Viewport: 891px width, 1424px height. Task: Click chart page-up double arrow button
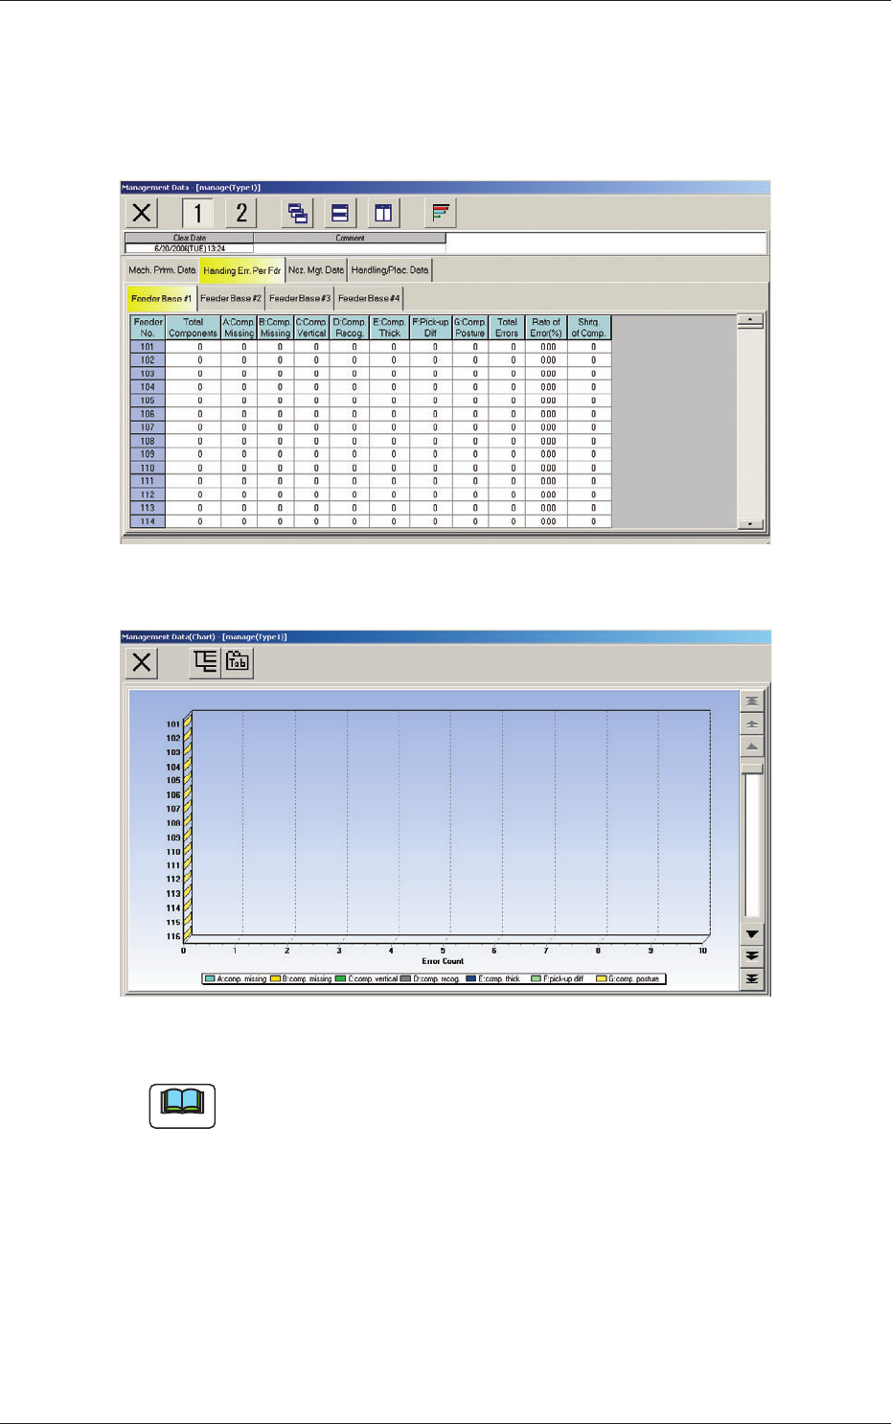tap(752, 724)
